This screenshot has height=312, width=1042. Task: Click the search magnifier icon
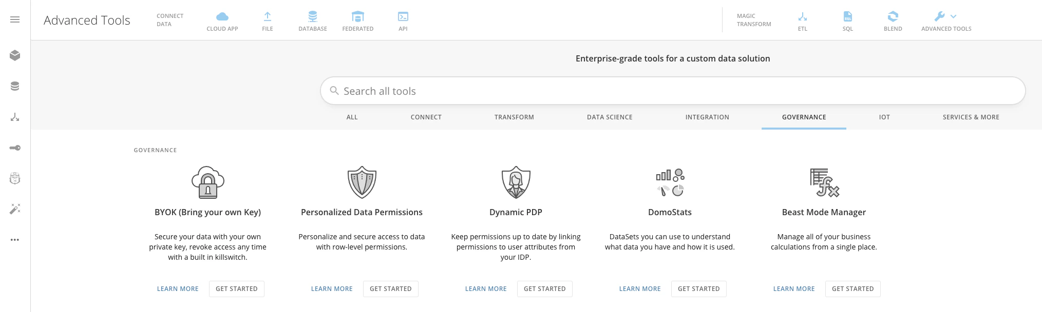pos(334,91)
